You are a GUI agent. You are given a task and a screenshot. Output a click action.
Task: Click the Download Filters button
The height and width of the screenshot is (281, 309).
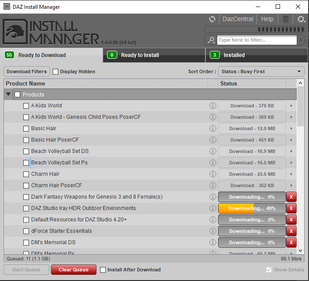[27, 71]
